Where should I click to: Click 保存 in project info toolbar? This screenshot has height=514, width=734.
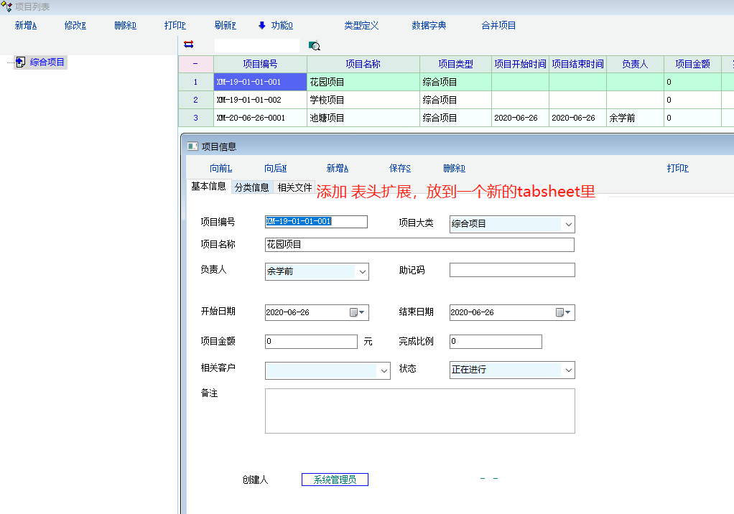(x=399, y=169)
